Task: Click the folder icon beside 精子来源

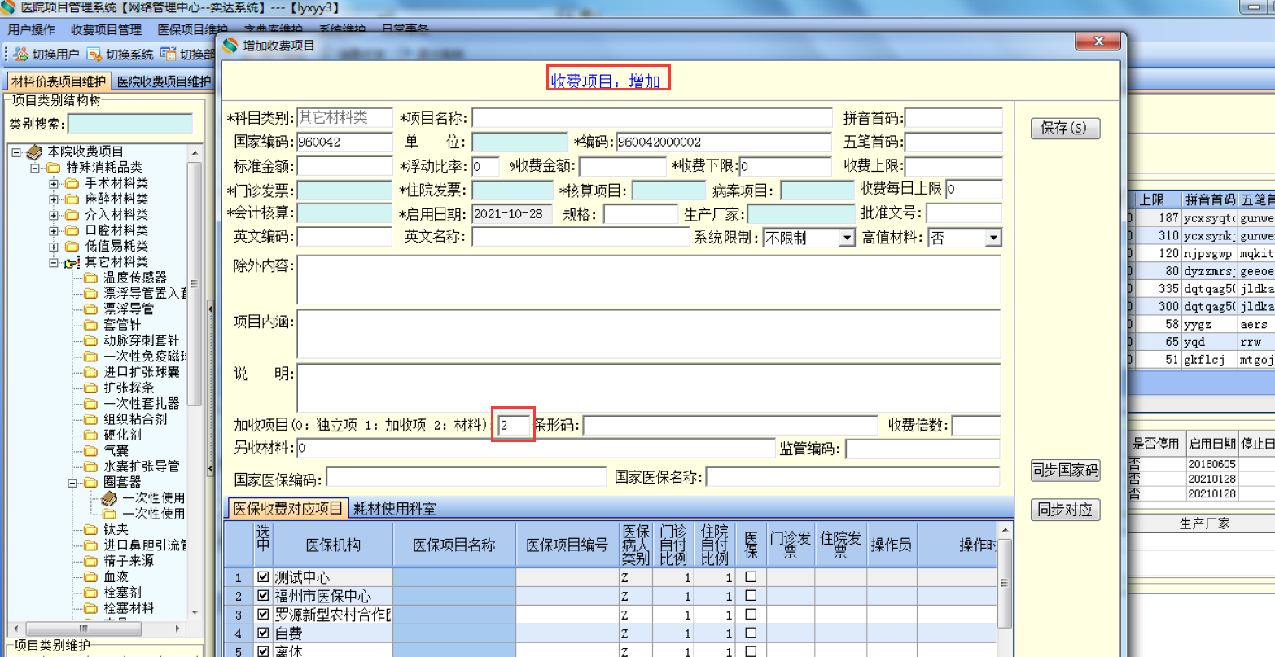Action: [x=90, y=561]
